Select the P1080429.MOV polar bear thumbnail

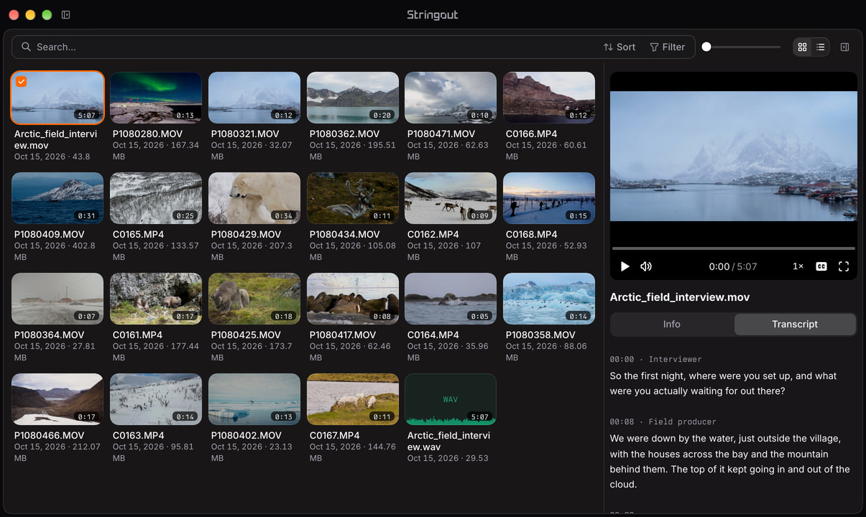[254, 198]
